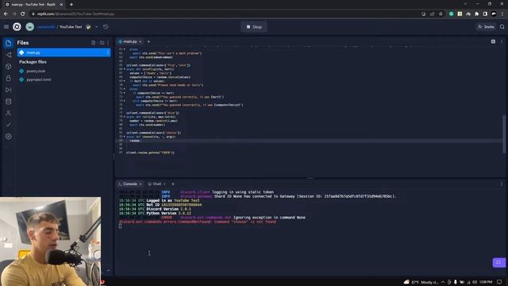Open Database tool in sidebar
This screenshot has width=508, height=286.
(9, 102)
